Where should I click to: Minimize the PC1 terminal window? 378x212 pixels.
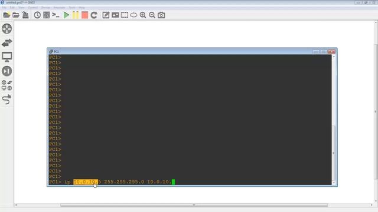(x=315, y=51)
